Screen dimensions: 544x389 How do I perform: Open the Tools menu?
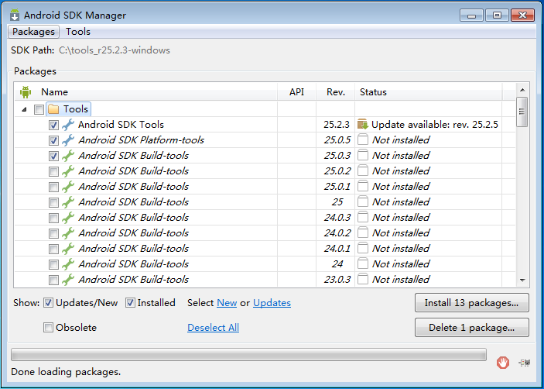pyautogui.click(x=78, y=32)
